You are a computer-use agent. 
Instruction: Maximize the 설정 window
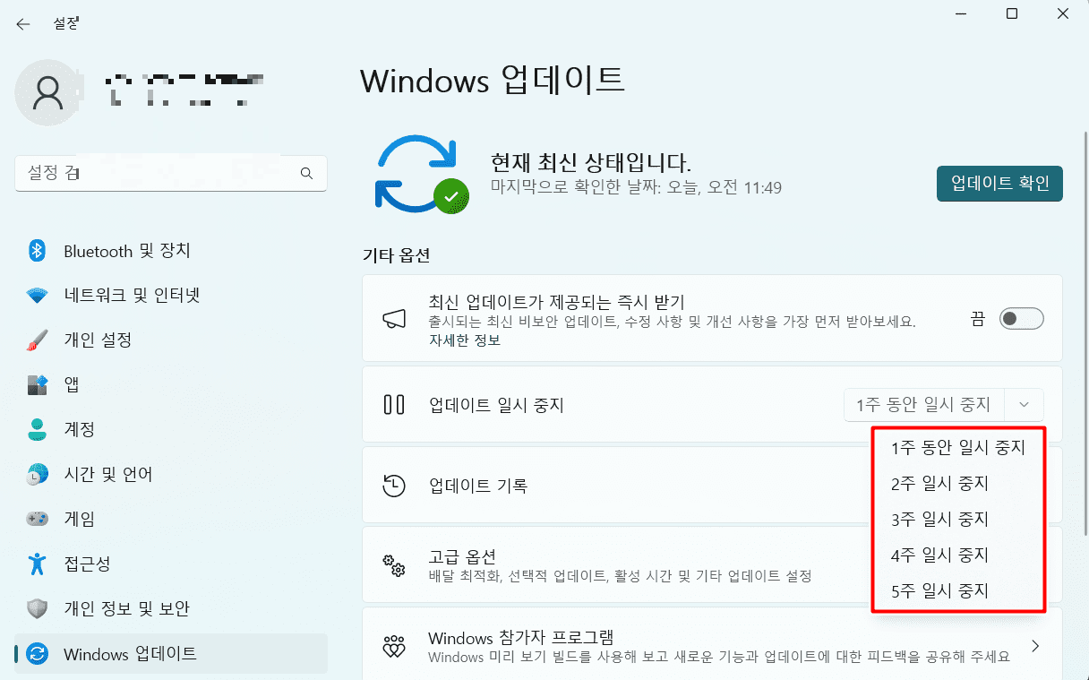(1011, 14)
